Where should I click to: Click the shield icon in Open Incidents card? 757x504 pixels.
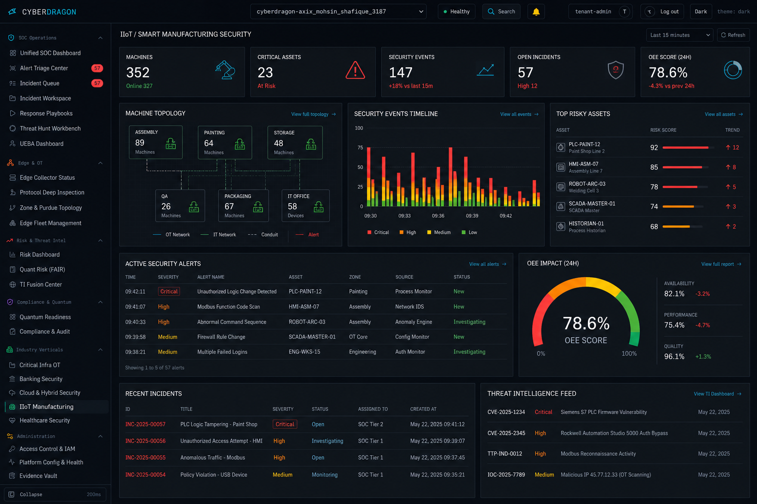click(616, 70)
